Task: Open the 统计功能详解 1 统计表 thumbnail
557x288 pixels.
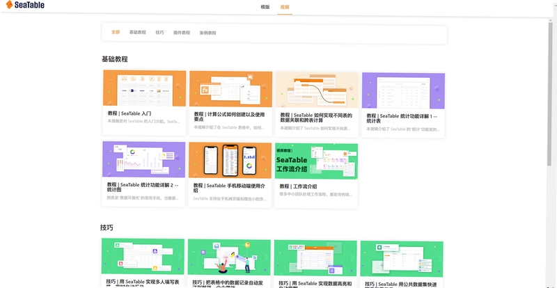Action: tap(403, 90)
